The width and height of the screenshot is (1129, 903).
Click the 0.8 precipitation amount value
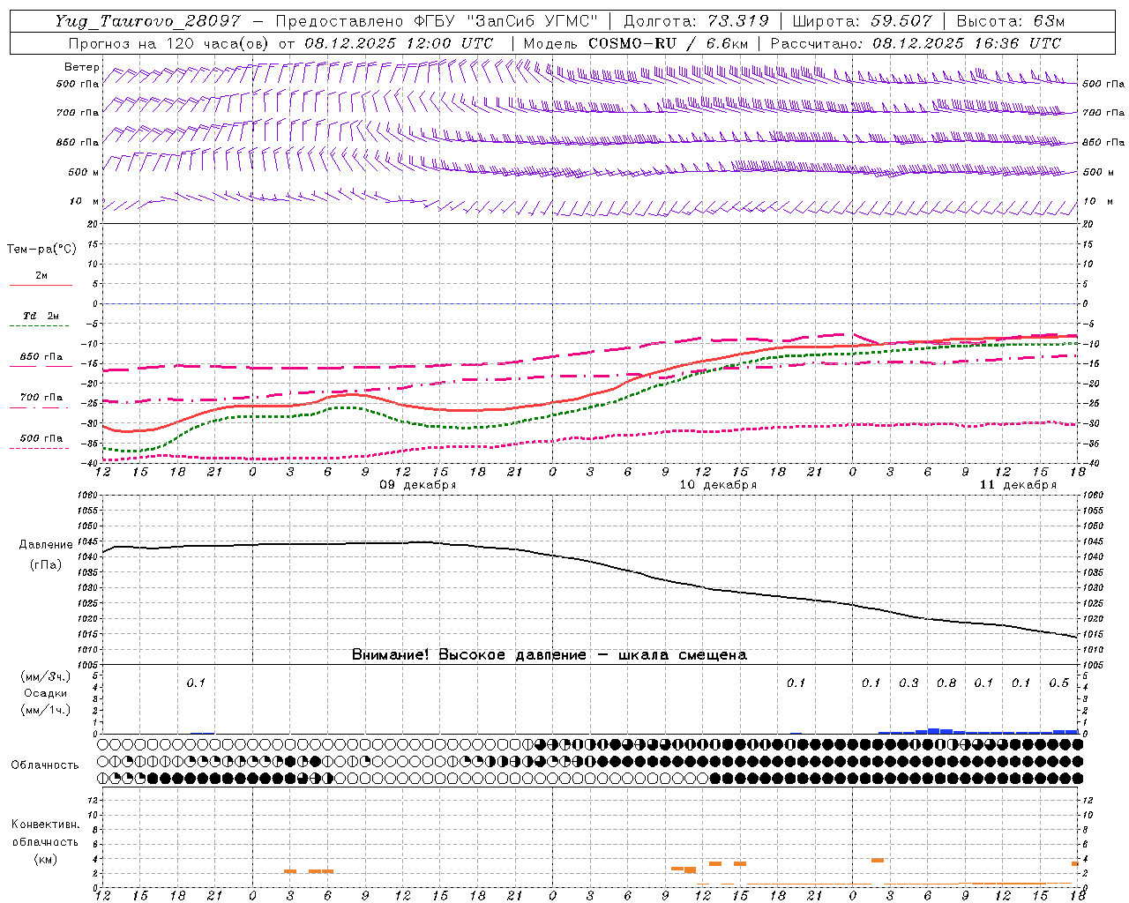tap(946, 683)
